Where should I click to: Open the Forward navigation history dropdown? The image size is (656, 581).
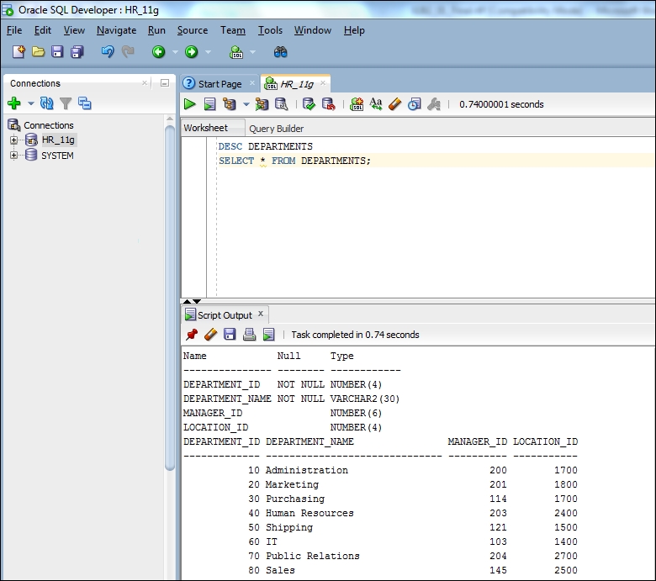(x=208, y=52)
